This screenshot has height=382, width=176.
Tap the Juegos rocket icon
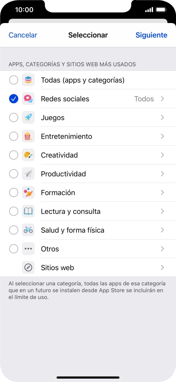28,117
